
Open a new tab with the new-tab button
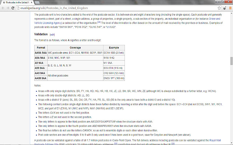pyautogui.click(x=37, y=3)
